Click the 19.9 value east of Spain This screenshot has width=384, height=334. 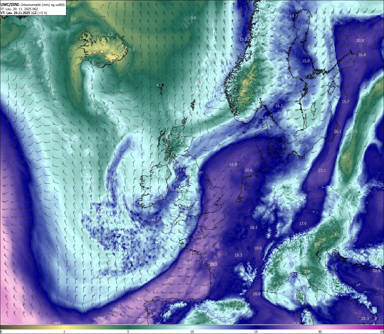tap(256, 294)
